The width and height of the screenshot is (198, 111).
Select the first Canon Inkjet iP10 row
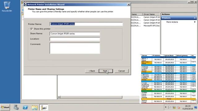tap(145, 17)
